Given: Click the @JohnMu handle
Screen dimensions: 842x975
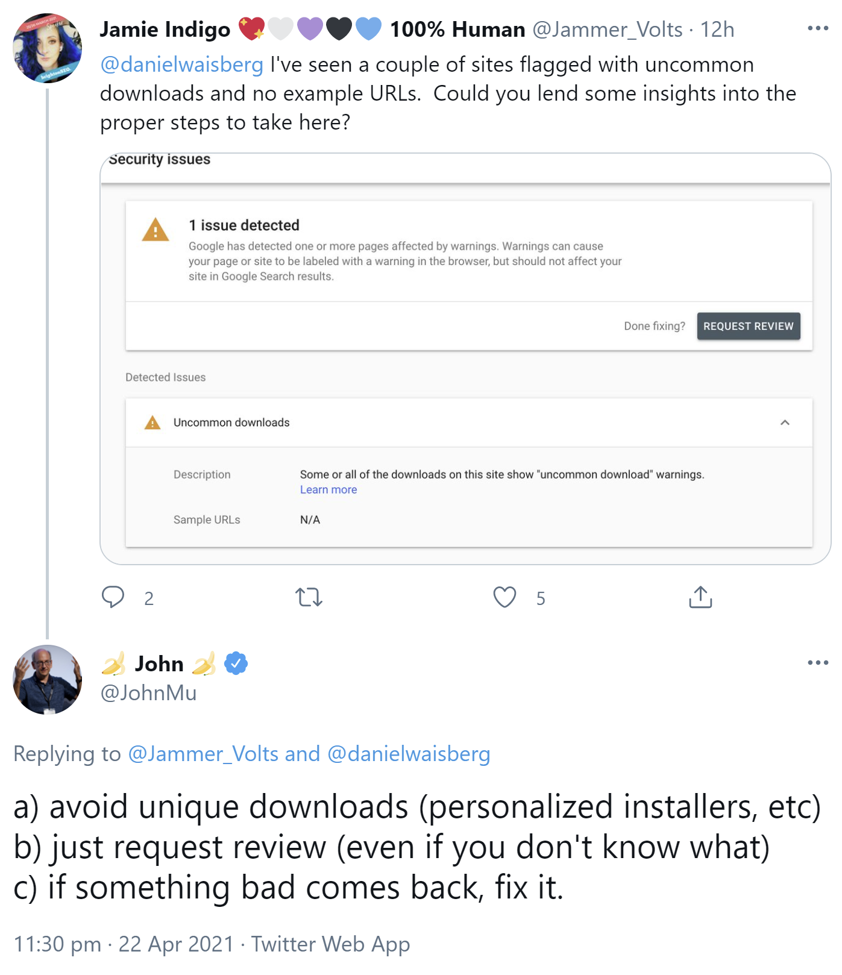Looking at the screenshot, I should tap(148, 693).
